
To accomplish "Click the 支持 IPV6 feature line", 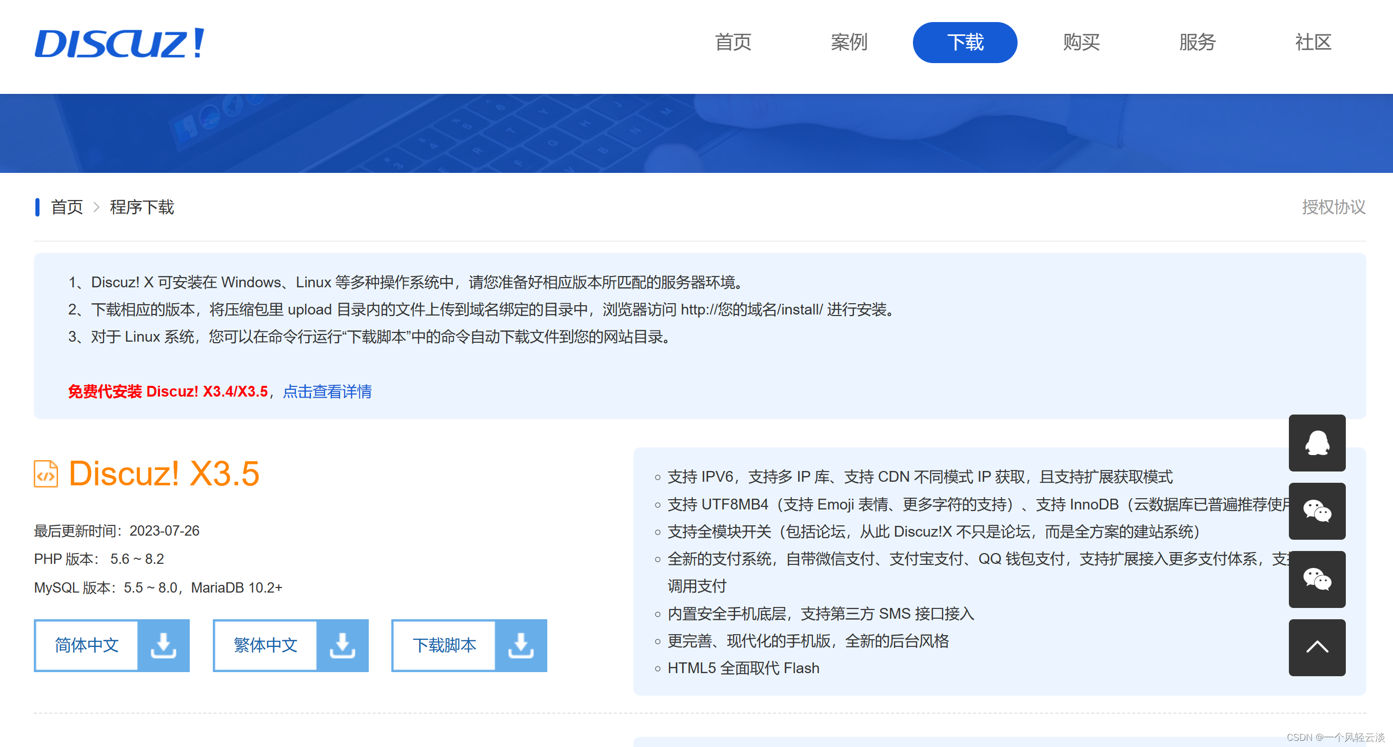I will pos(920,477).
